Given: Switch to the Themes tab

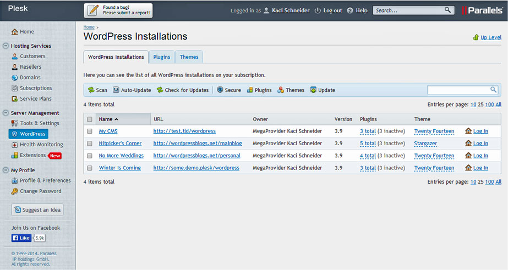Looking at the screenshot, I should point(189,57).
